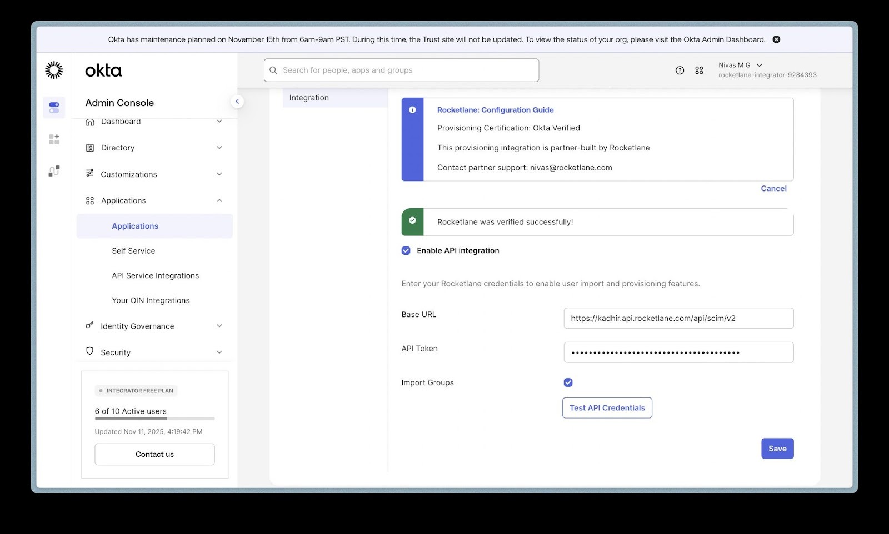Select Applications submenu item
This screenshot has height=534, width=889.
[x=154, y=226]
